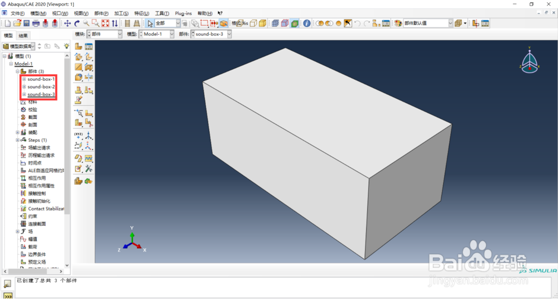Click the Create Datum Axis icon
The height and width of the screenshot is (299, 558).
click(89, 136)
